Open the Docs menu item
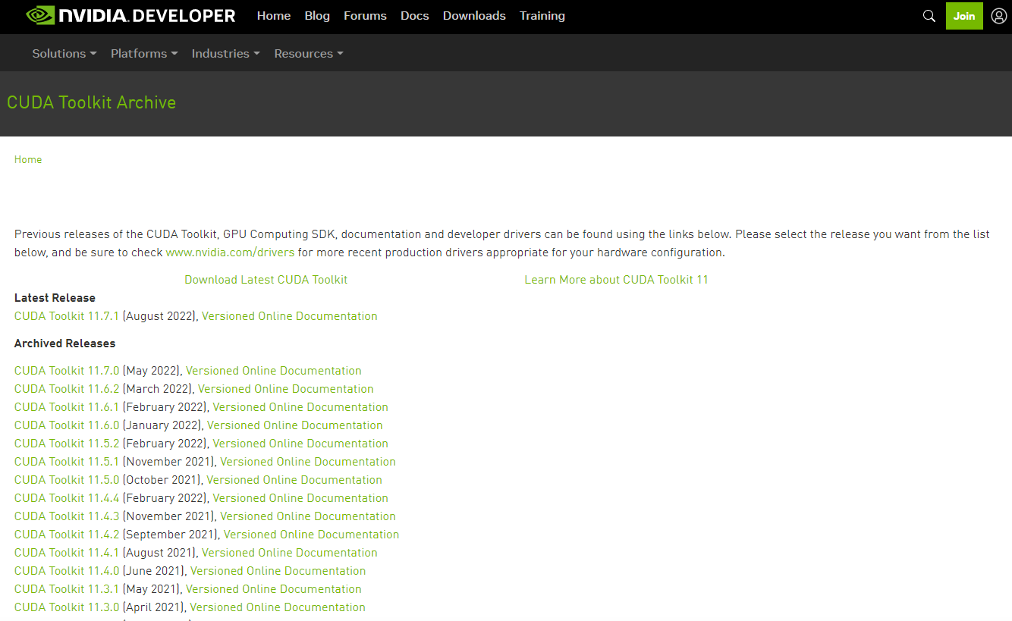Screen dimensions: 1012x621 [415, 16]
